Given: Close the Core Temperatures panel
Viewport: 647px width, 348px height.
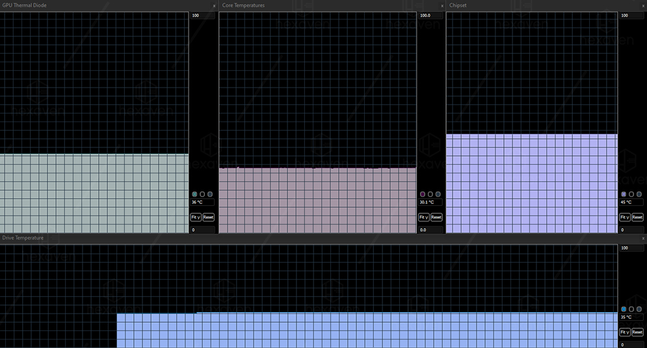Looking at the screenshot, I should [442, 5].
